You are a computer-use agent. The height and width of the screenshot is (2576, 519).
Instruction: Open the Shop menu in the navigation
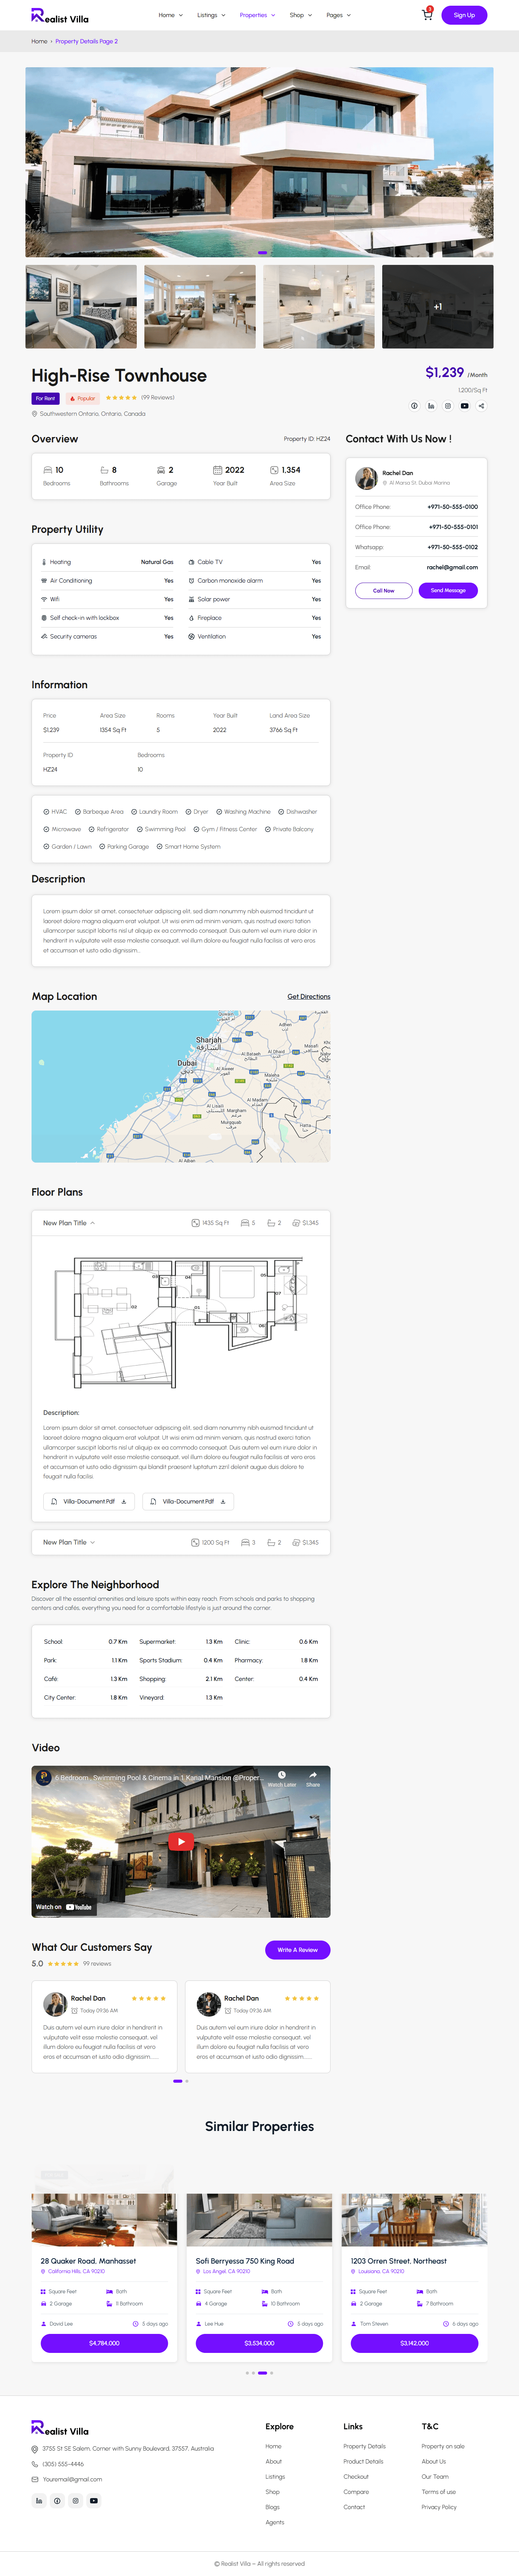pyautogui.click(x=300, y=15)
